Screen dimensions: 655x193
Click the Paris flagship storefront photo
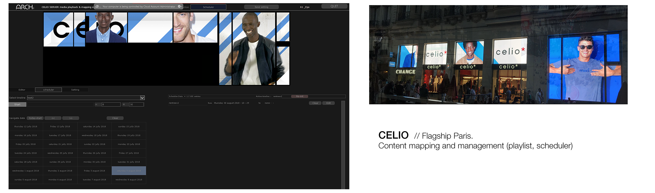click(498, 54)
